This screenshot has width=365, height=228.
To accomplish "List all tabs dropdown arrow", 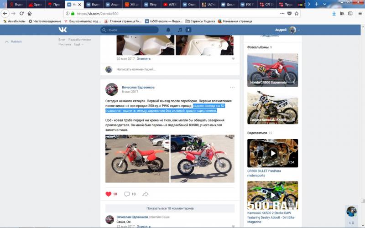I will (324, 4).
